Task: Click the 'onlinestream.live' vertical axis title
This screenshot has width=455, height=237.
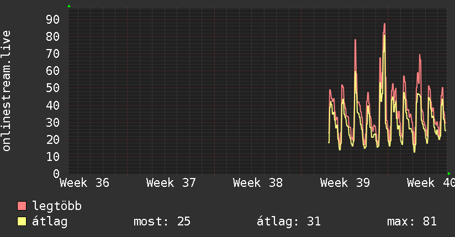Action: pyautogui.click(x=6, y=91)
